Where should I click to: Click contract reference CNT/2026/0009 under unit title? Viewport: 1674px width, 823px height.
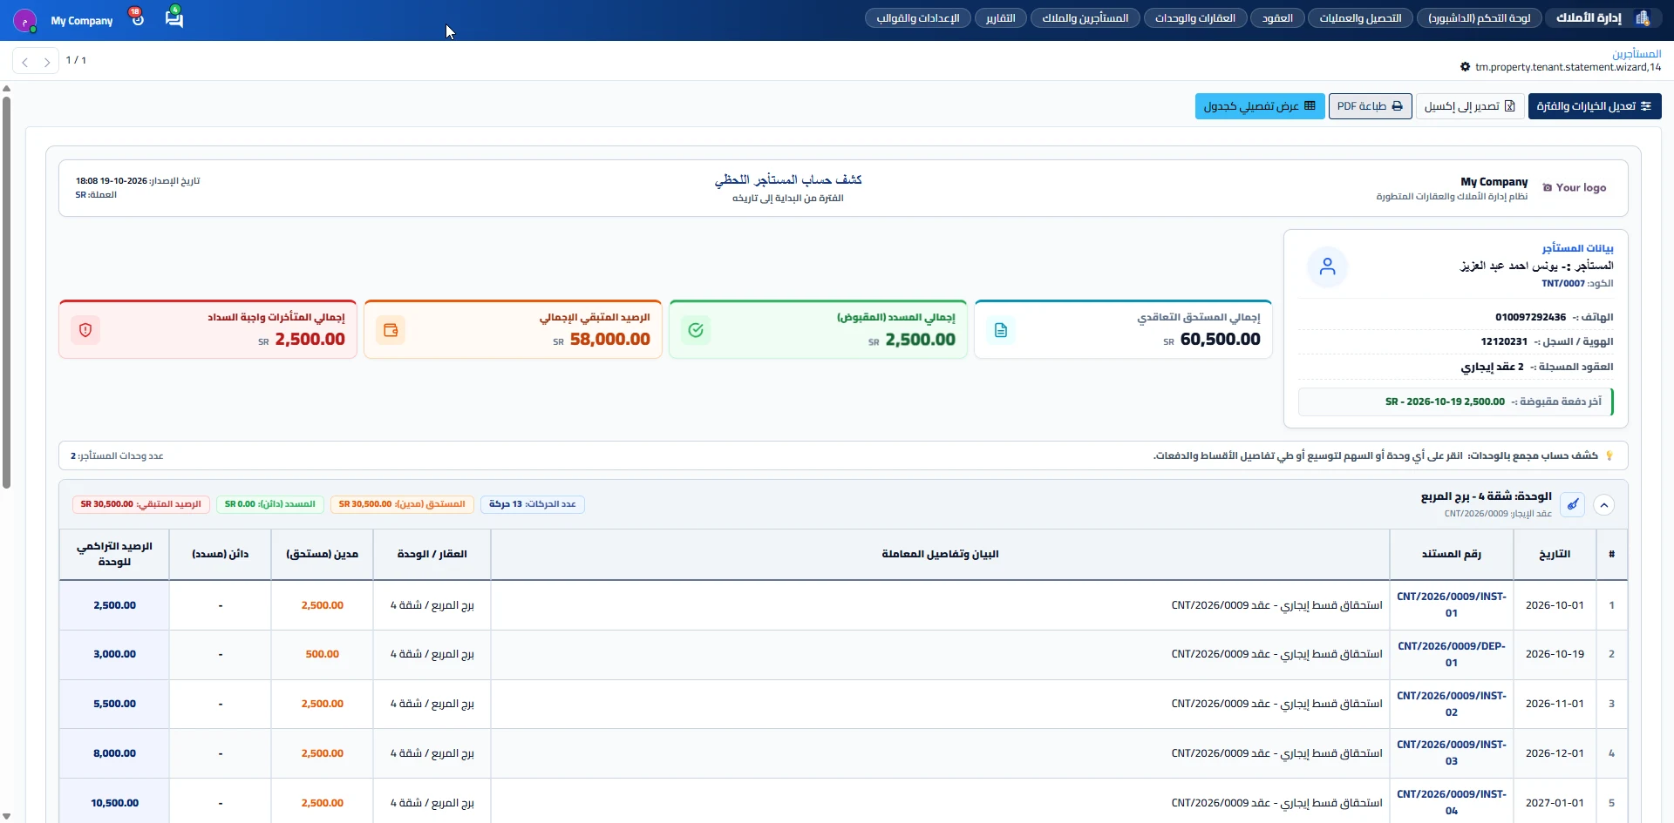[x=1476, y=514]
